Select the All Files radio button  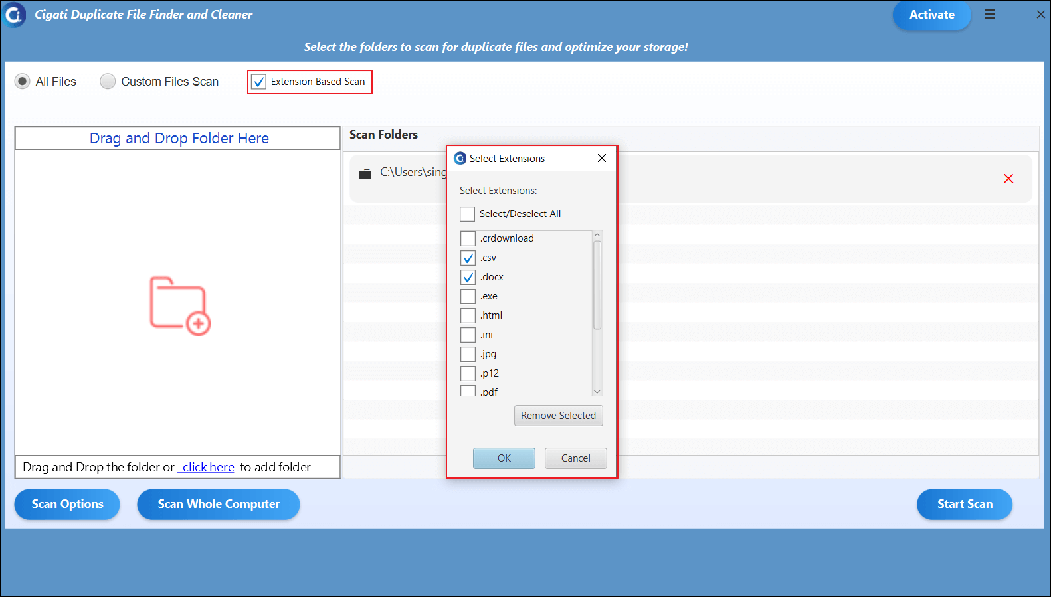point(23,82)
